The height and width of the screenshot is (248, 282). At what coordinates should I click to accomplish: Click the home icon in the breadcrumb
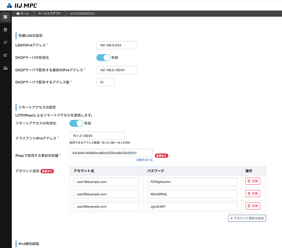pos(18,13)
